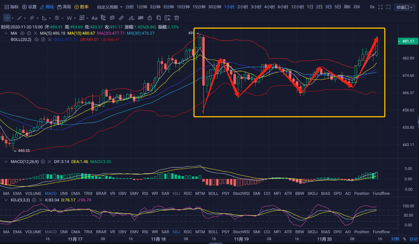This screenshot has height=244, width=419.
Task: Open settings gear for MACD indicator
Action: point(43,162)
